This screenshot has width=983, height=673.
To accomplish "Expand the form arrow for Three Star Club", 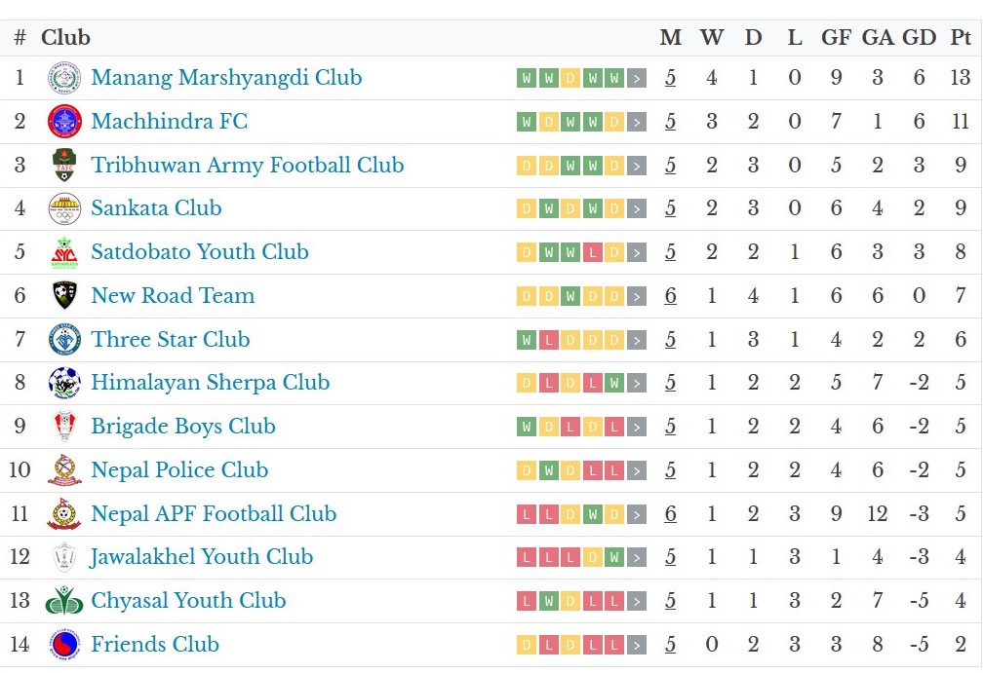I will 637,340.
